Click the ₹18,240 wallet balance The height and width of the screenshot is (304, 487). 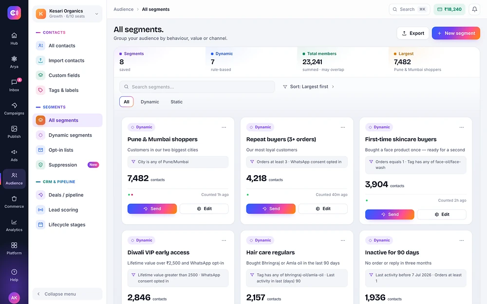pos(450,9)
